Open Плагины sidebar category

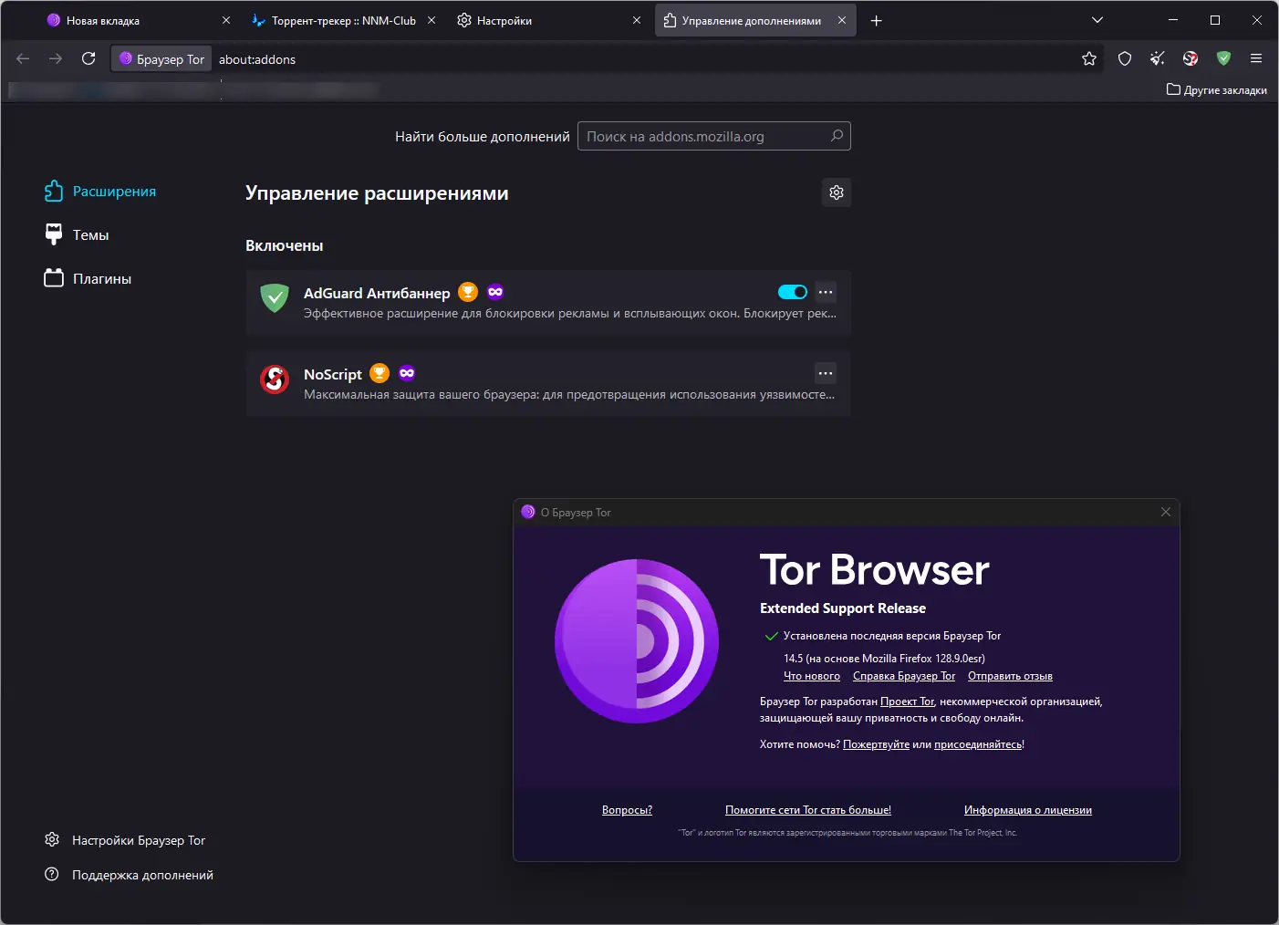[88, 278]
